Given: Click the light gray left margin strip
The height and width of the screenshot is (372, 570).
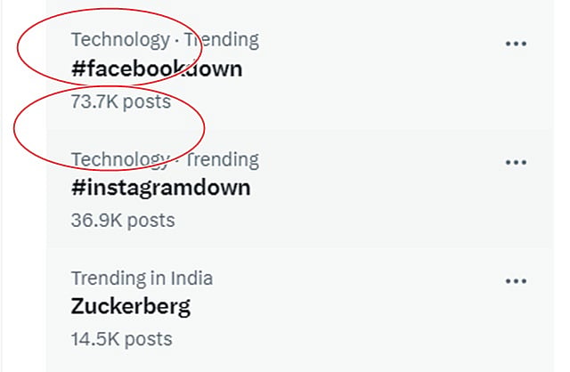Looking at the screenshot, I should point(22,267).
